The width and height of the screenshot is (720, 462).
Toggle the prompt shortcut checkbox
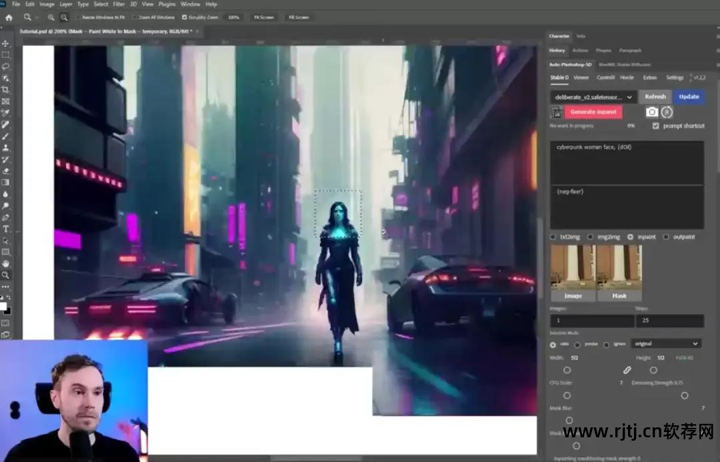click(x=655, y=125)
